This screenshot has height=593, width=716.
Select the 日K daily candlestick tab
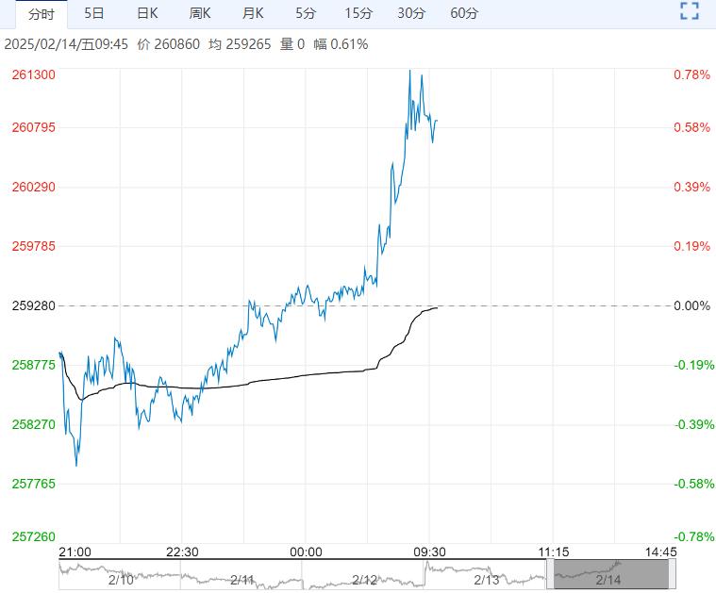tap(147, 13)
